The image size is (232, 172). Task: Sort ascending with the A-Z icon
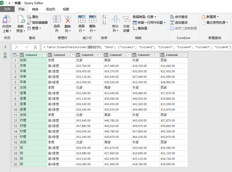click(104, 17)
